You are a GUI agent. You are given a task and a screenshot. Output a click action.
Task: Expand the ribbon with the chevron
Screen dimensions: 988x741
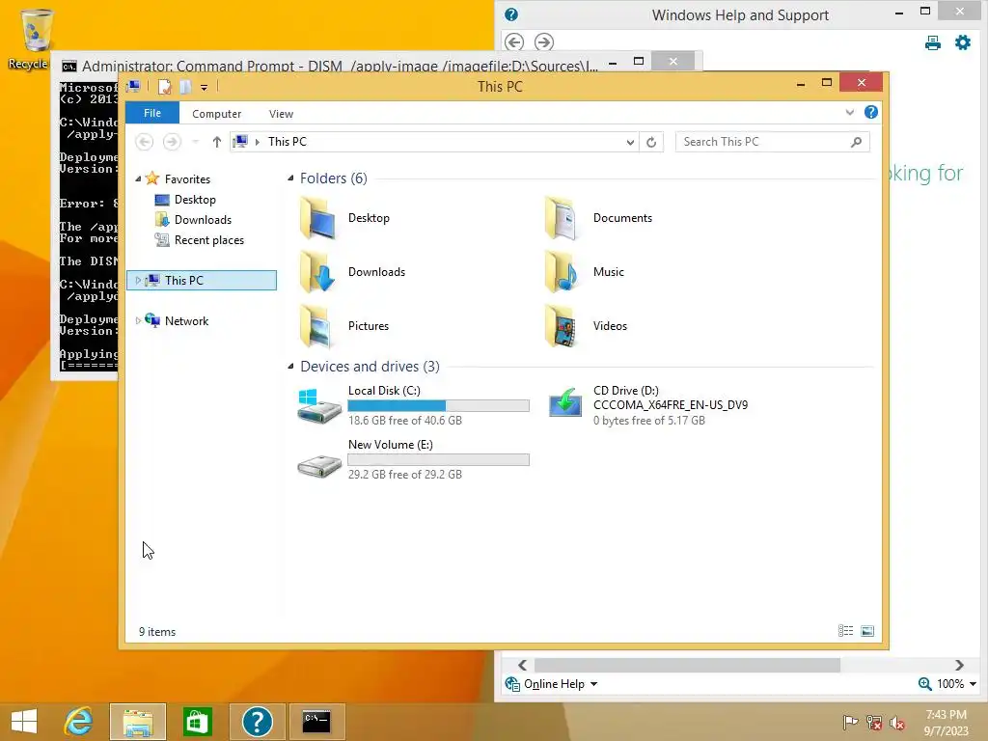pos(849,112)
